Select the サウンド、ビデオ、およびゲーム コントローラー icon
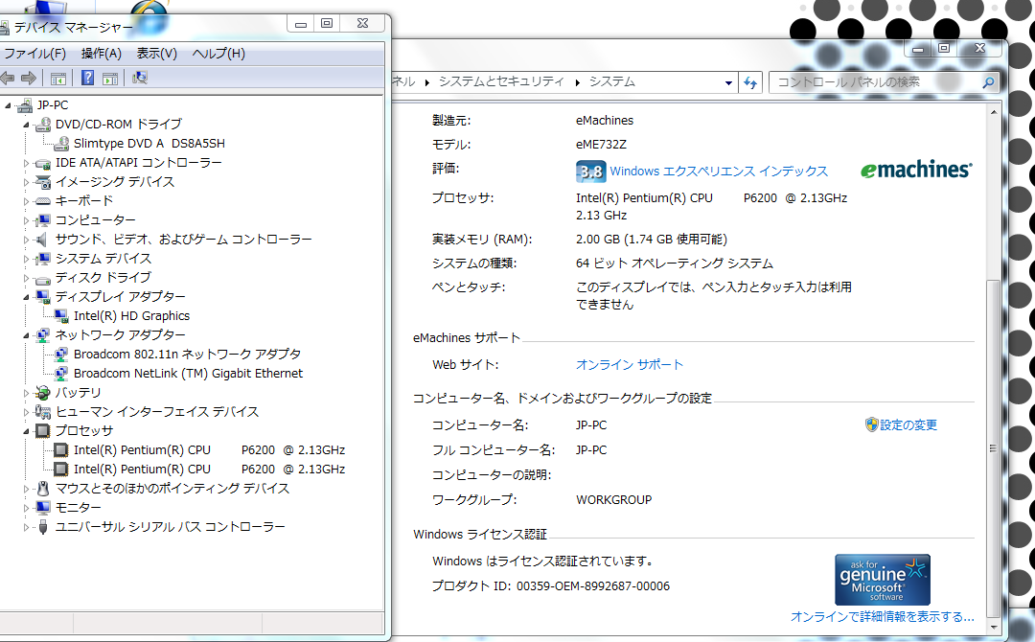 click(x=41, y=240)
